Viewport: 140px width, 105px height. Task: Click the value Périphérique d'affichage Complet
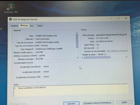click(x=49, y=49)
